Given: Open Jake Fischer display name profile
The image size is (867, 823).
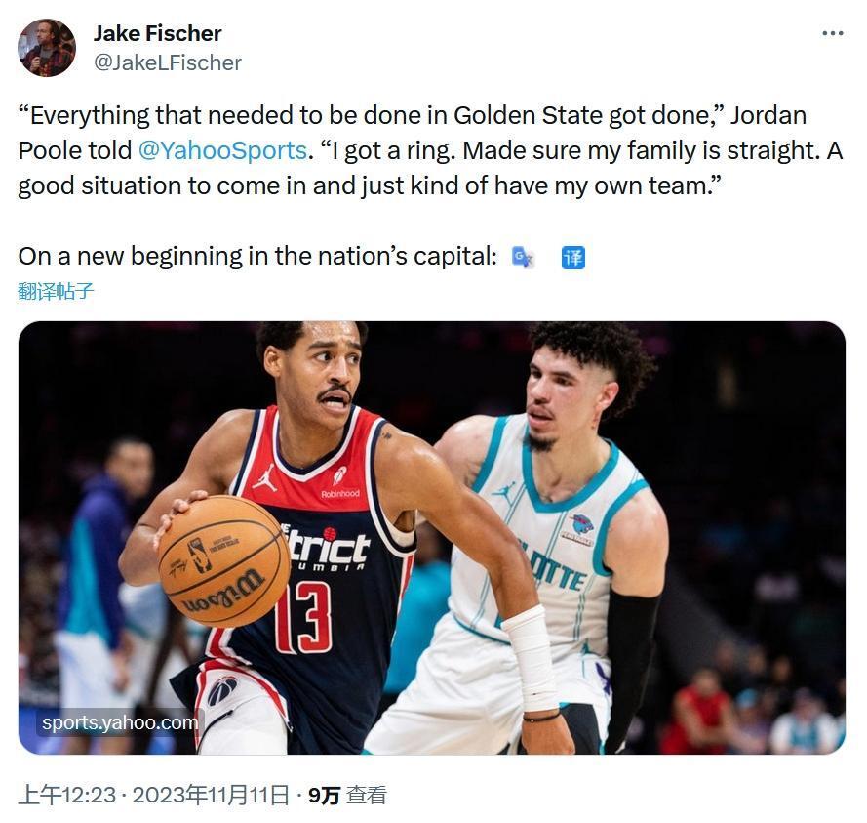Looking at the screenshot, I should (x=157, y=33).
